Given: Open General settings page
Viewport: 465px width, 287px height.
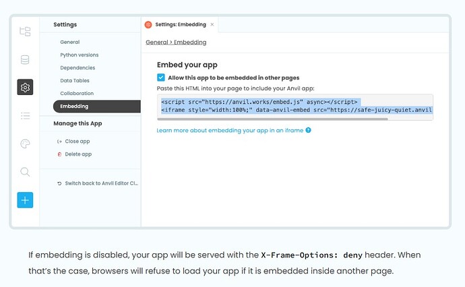Looking at the screenshot, I should point(70,42).
